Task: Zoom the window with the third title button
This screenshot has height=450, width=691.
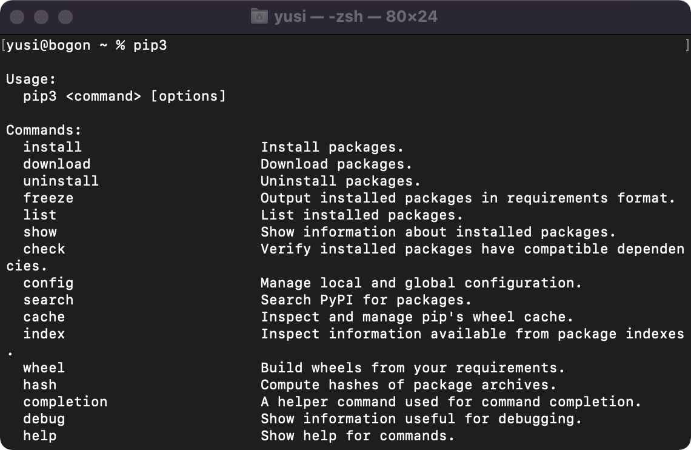Action: (65, 16)
